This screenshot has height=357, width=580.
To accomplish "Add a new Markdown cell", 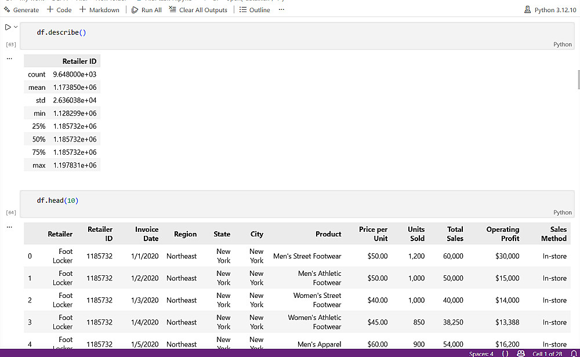I will coord(99,10).
